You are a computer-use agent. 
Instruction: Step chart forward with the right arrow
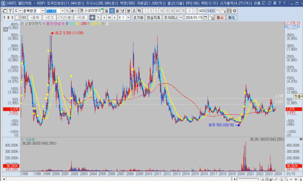pos(115,18)
